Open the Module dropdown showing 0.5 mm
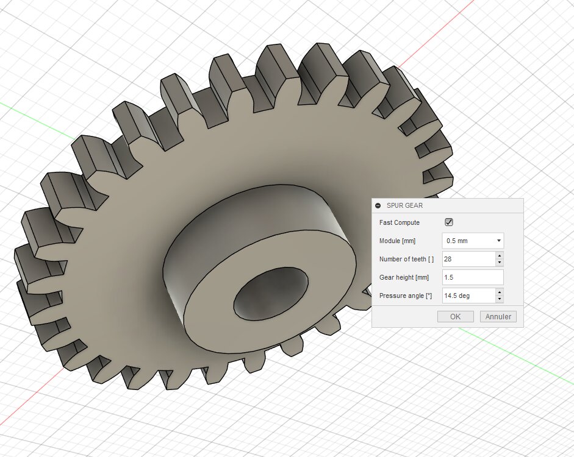The image size is (574, 457). tap(473, 241)
